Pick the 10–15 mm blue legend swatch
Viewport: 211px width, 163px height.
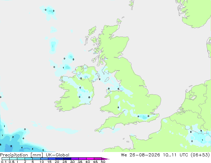(44, 159)
